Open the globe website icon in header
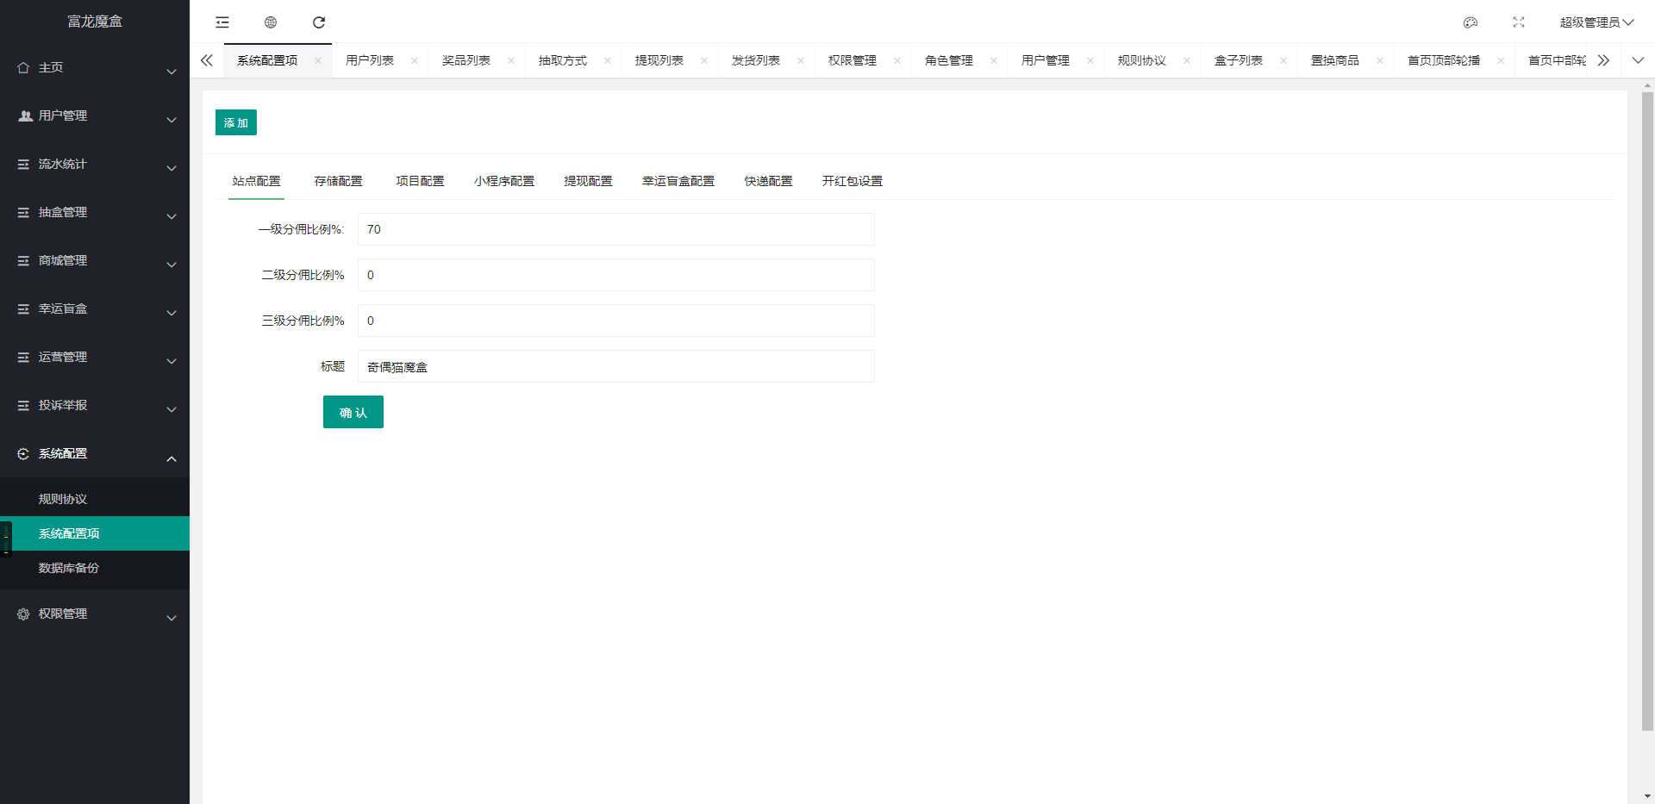 (271, 22)
